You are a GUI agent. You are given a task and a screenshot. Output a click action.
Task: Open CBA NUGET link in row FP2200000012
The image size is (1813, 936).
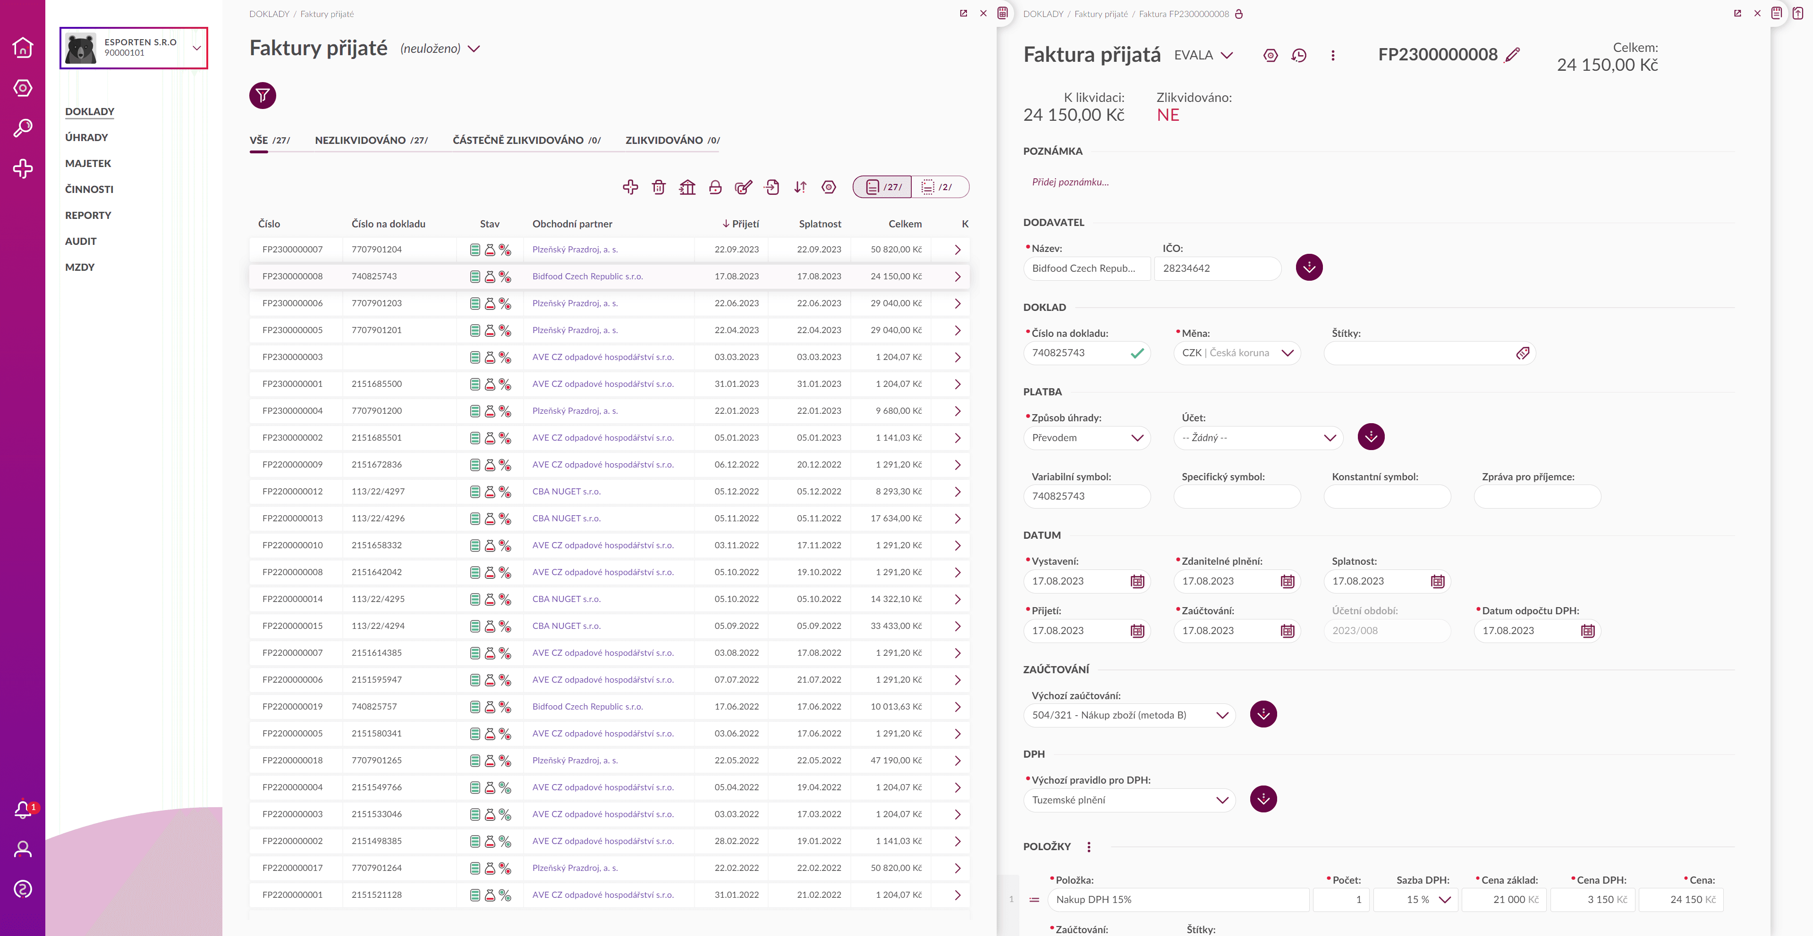coord(567,492)
